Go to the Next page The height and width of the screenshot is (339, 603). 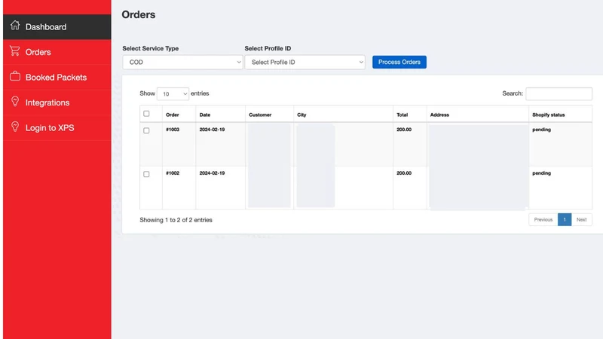coord(581,219)
